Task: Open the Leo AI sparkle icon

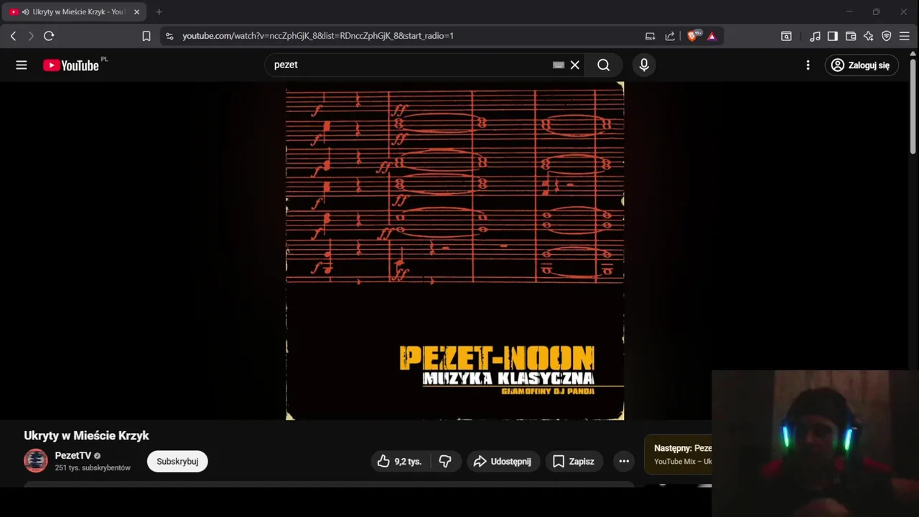Action: click(x=869, y=36)
